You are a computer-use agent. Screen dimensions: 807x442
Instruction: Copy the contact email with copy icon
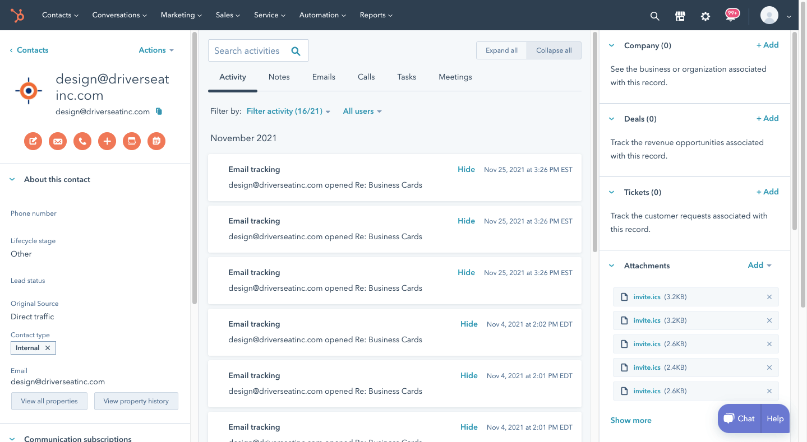(x=159, y=111)
